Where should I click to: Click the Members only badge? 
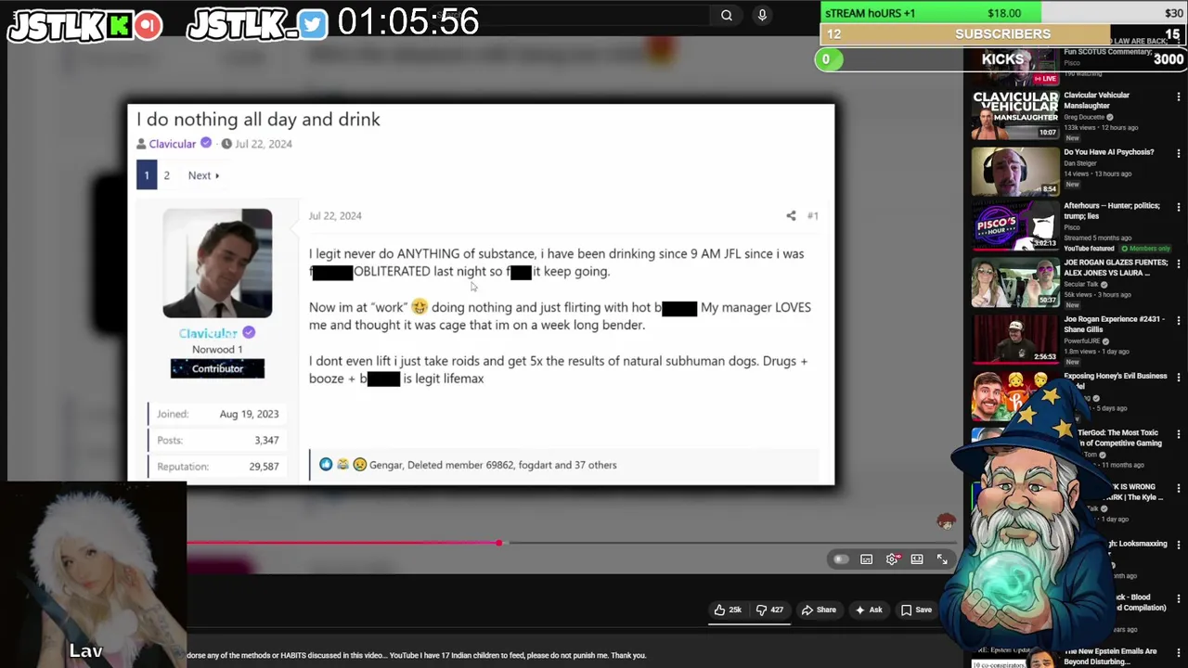pos(1146,249)
